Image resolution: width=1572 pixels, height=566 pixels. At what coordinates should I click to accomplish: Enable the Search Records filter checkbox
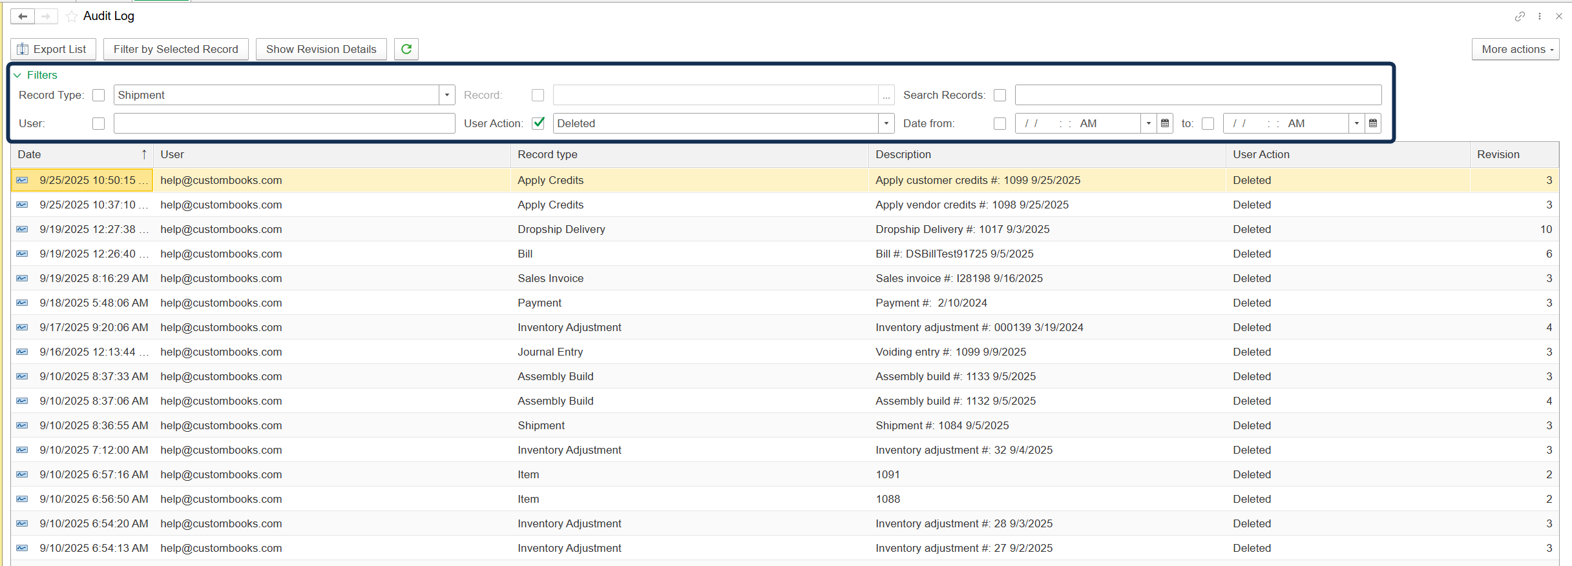tap(1000, 95)
